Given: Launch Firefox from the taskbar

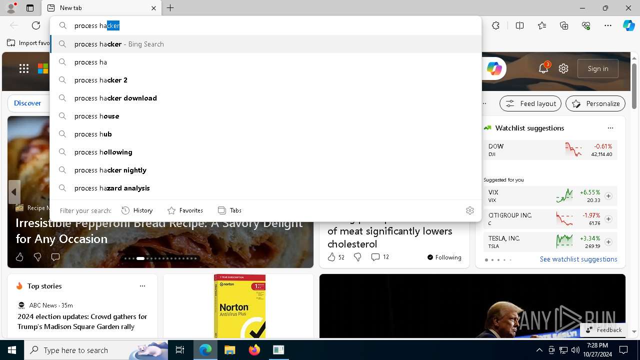Looking at the screenshot, I should click(x=254, y=350).
